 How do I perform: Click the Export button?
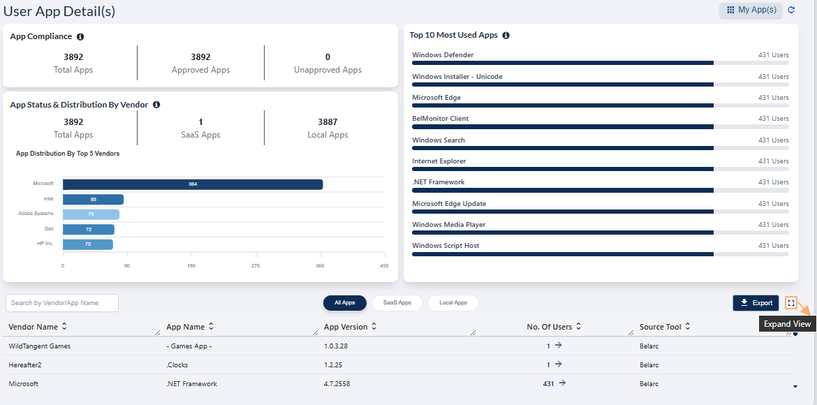(756, 303)
